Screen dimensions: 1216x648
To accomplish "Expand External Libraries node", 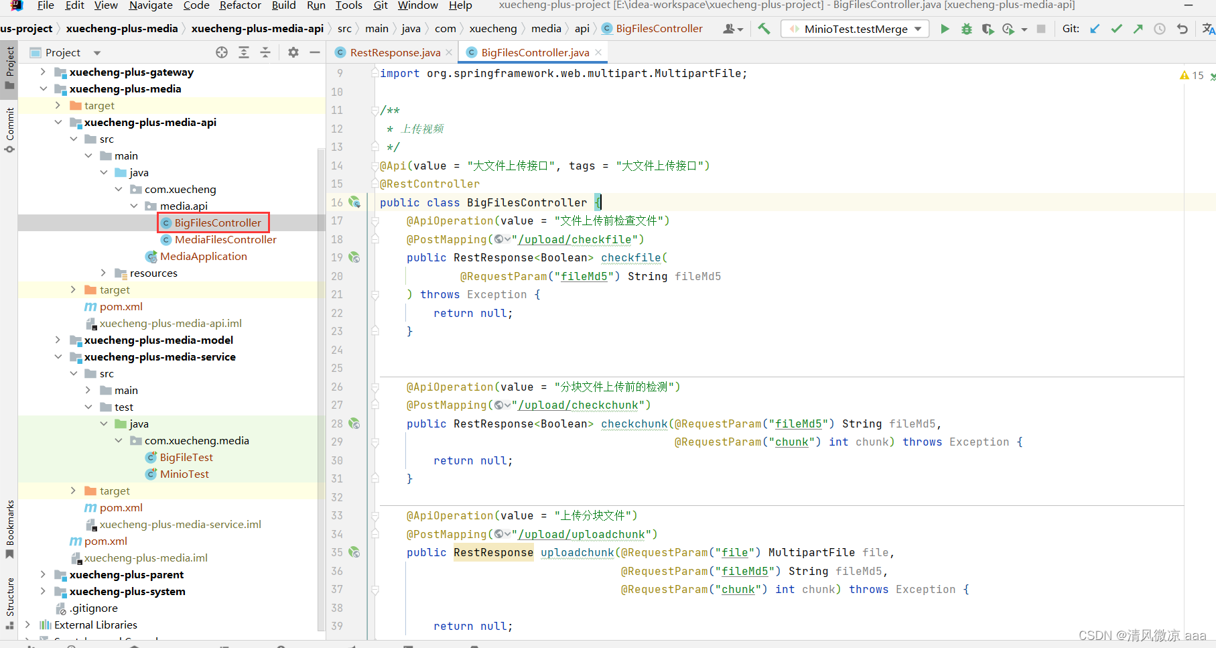I will (x=27, y=625).
